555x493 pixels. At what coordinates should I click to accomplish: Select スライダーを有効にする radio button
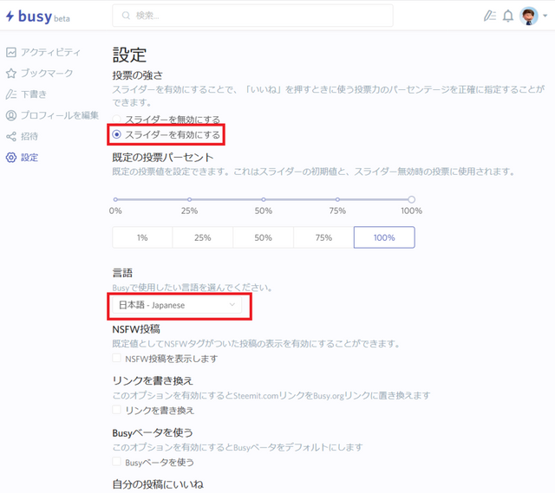116,134
